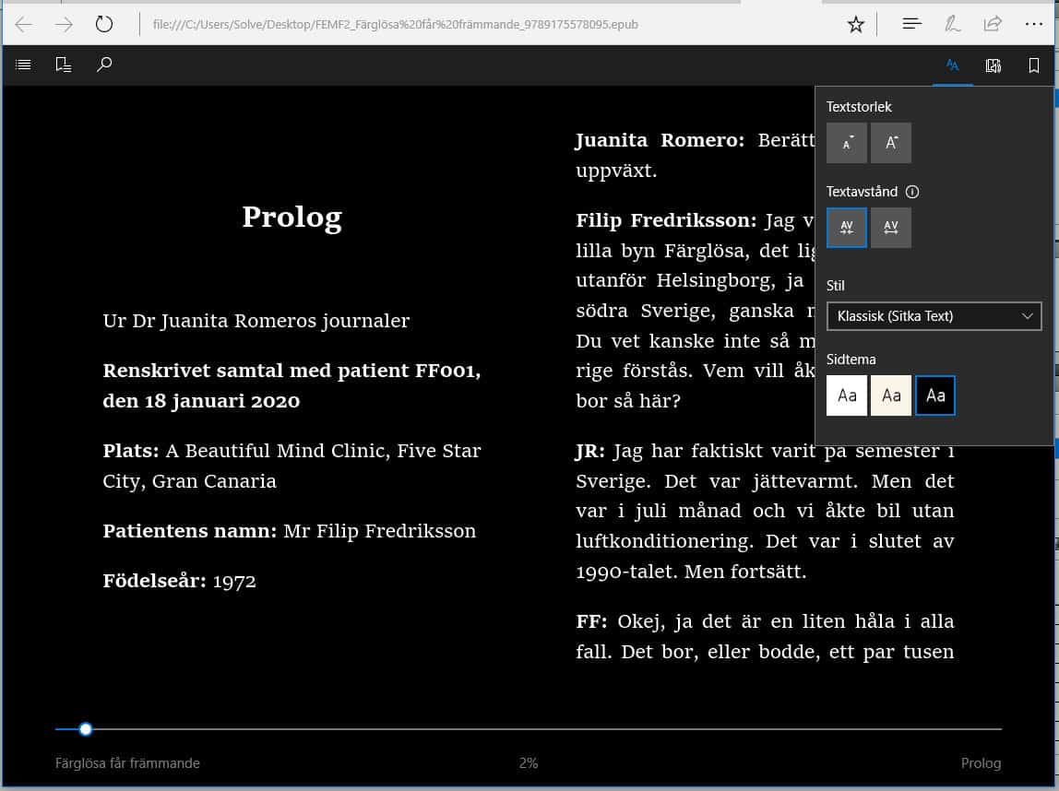This screenshot has height=791, width=1059.
Task: Open the Edge more options menu
Action: [1033, 24]
